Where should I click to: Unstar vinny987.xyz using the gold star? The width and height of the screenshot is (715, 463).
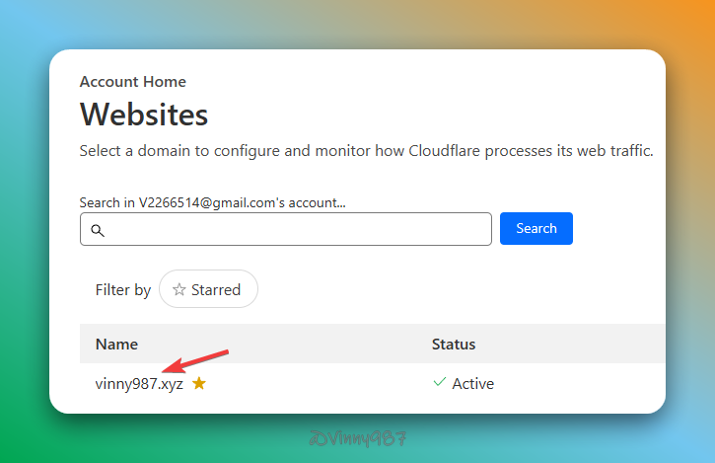pyautogui.click(x=199, y=383)
